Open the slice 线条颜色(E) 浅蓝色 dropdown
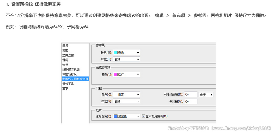Viewport: 277px width, 133px height. click(126, 116)
